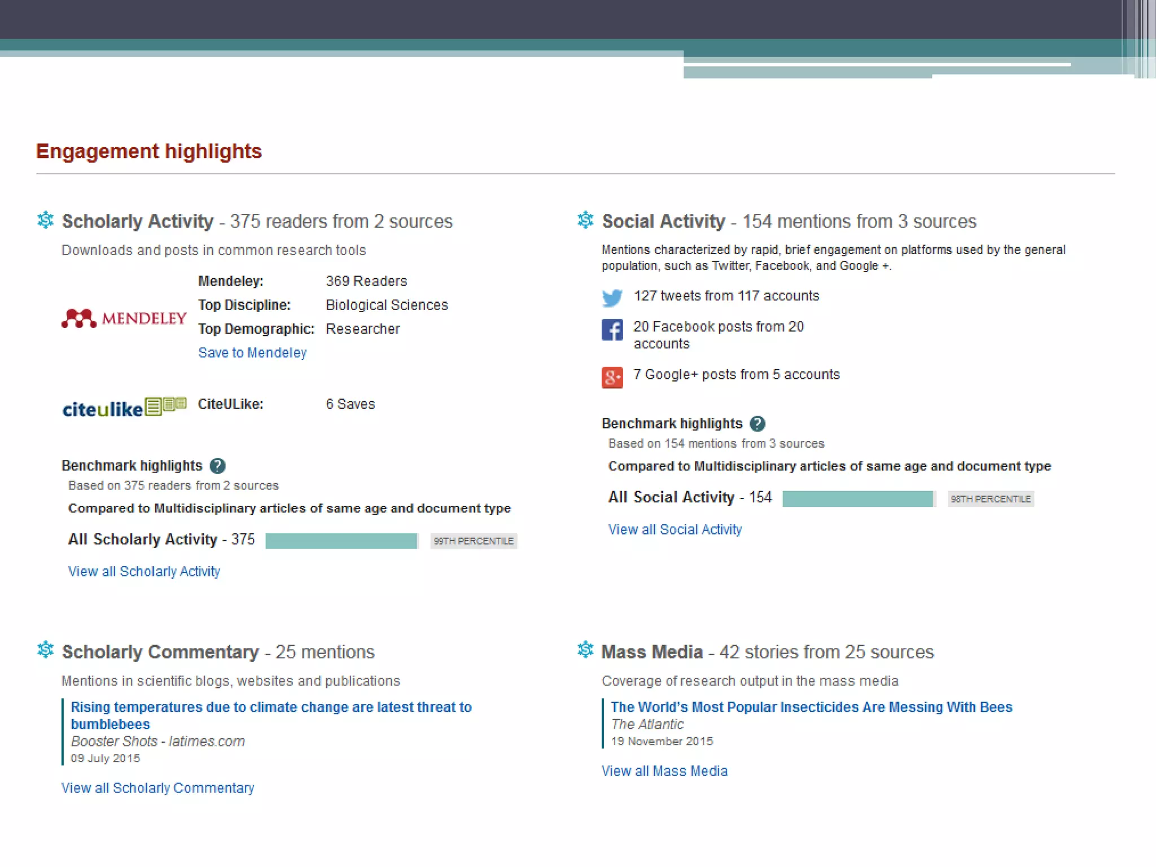Click the Google+ icon
This screenshot has height=867, width=1156.
point(612,377)
